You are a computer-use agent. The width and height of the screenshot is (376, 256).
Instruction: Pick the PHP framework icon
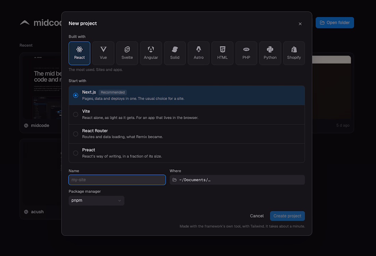246,49
